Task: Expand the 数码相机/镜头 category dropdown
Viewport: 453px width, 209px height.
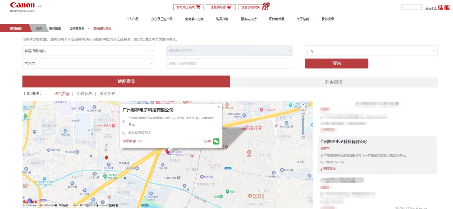Action: [x=89, y=51]
